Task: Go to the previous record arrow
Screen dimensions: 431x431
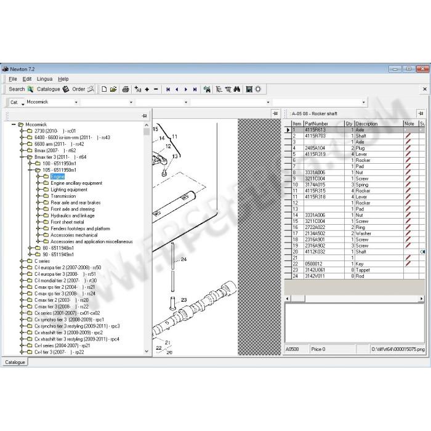Action: (x=177, y=89)
